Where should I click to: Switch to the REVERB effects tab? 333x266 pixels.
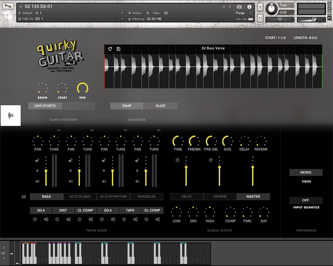click(x=220, y=197)
